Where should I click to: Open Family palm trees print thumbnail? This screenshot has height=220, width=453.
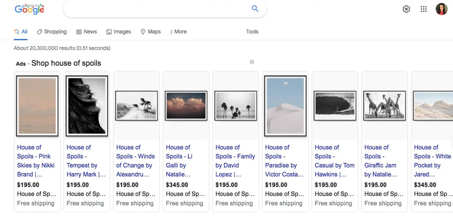[236, 105]
